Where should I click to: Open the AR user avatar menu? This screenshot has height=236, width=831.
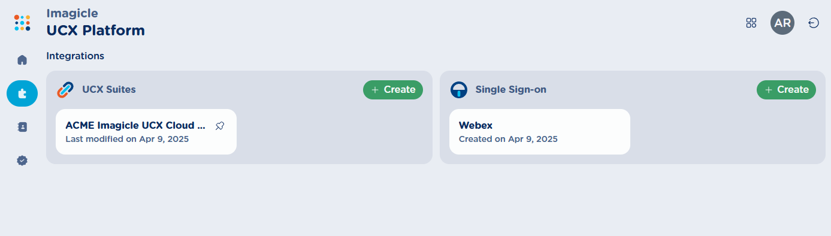pyautogui.click(x=782, y=23)
